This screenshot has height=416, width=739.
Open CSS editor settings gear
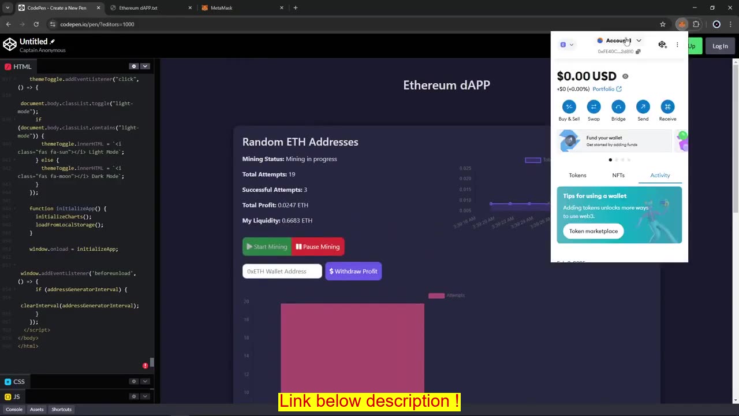[133, 381]
